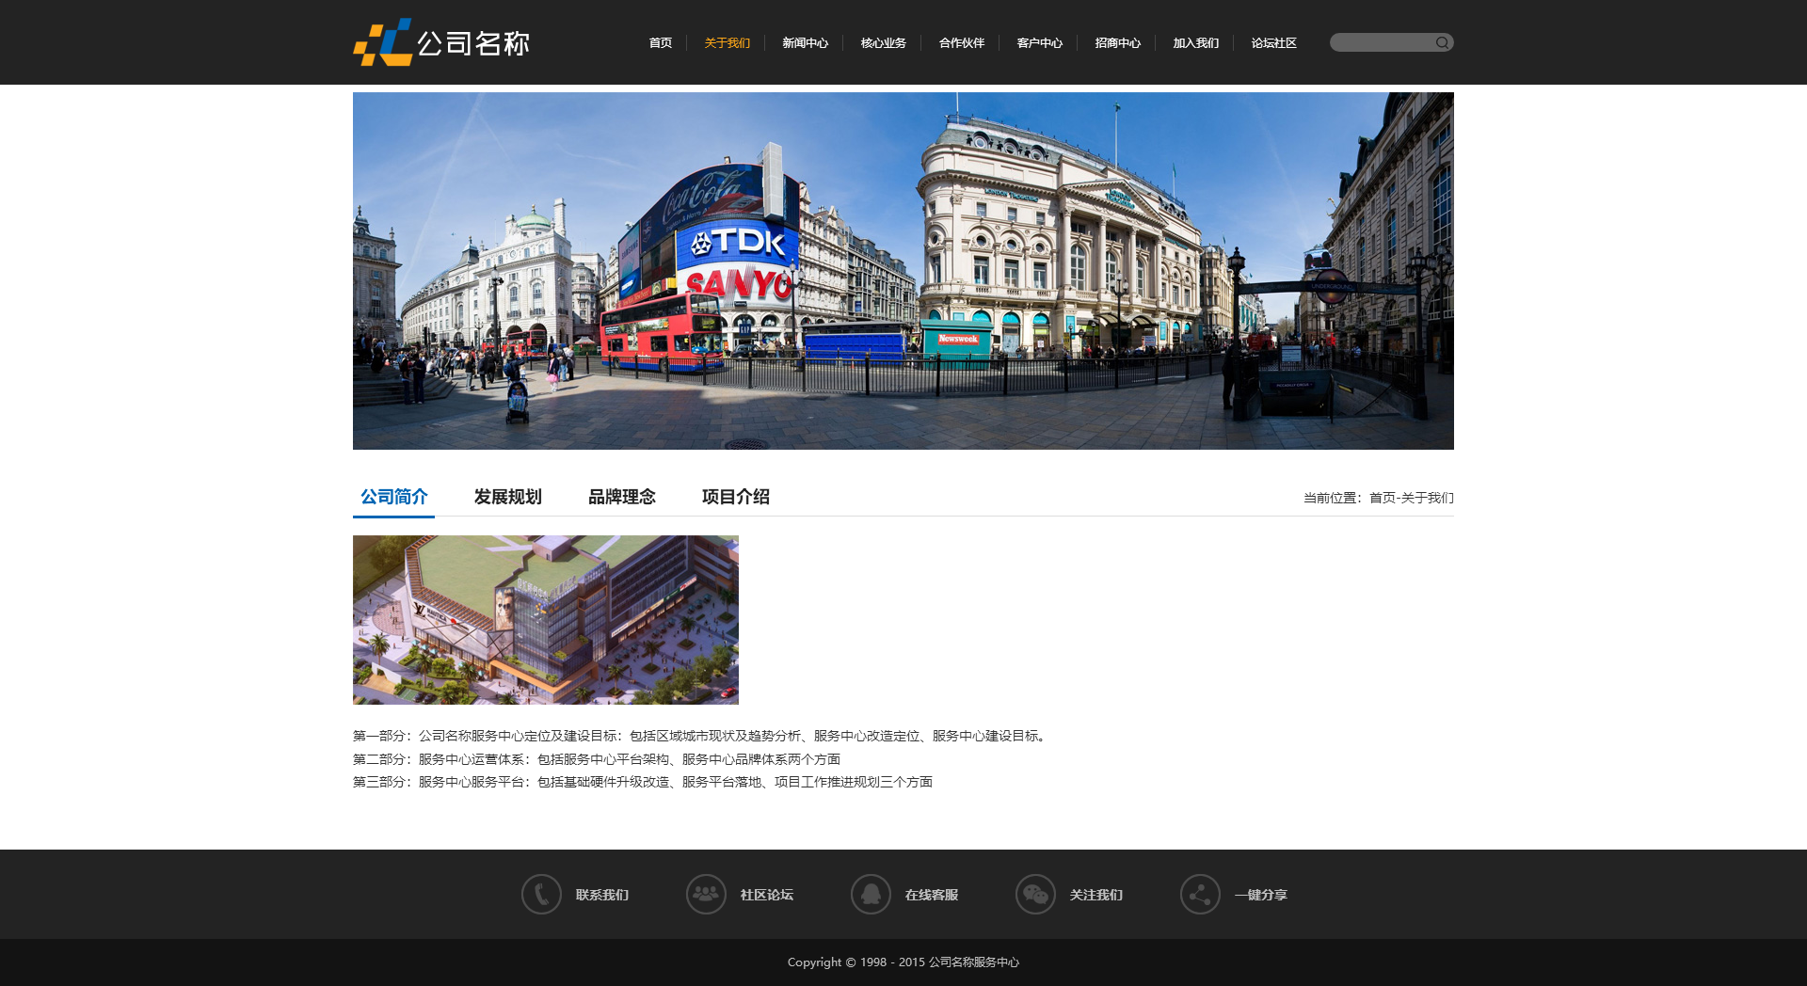Open 新闻中心 navigation menu item

coord(805,43)
